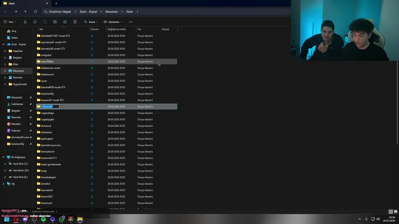
Task: Click the c7konur07 rename text field
Action: click(50, 106)
